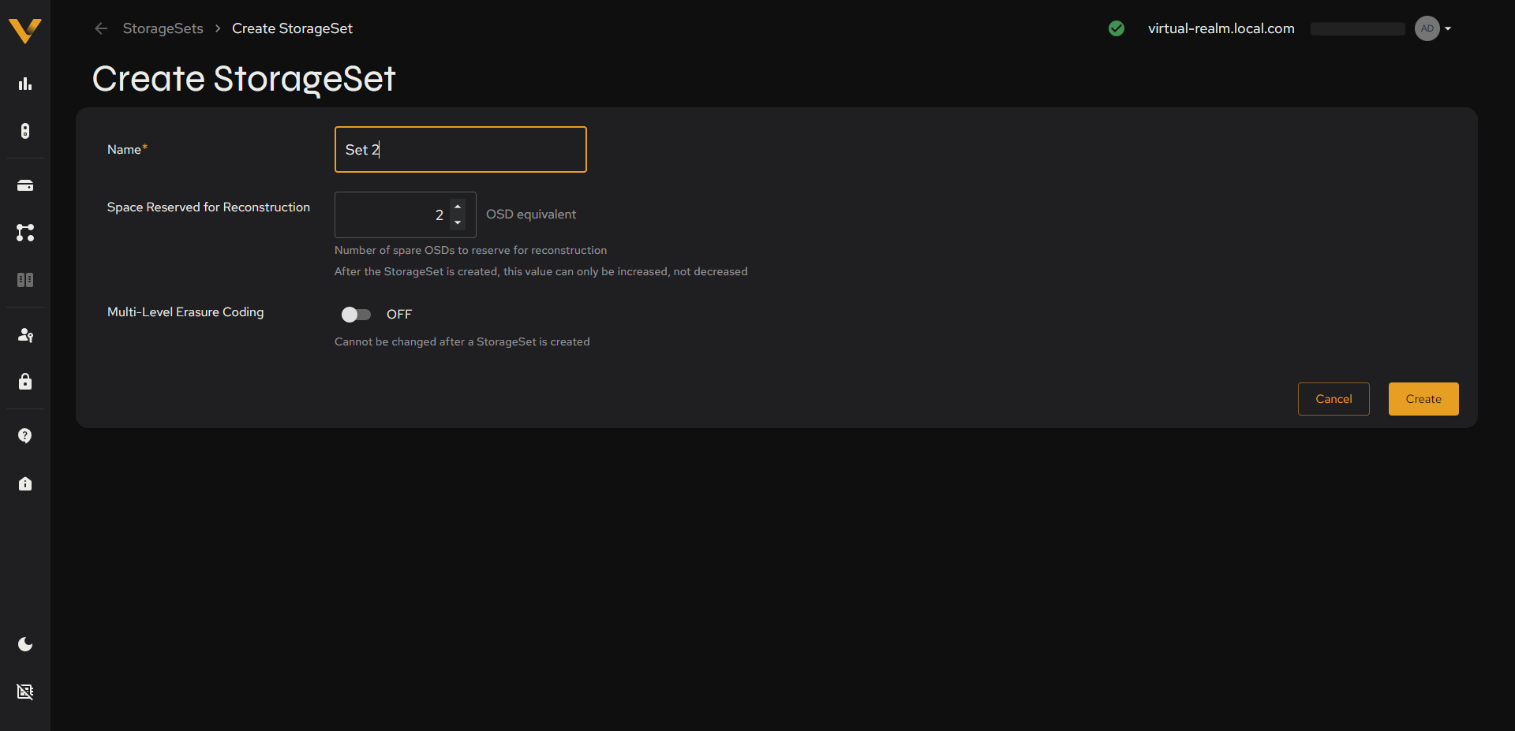Click the Create button
The image size is (1515, 731).
click(1423, 399)
